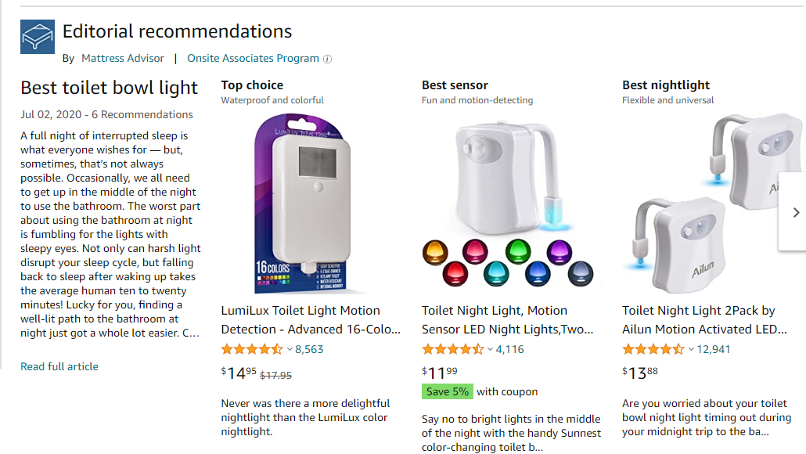Open the Onsite Associates Program link

[x=253, y=58]
